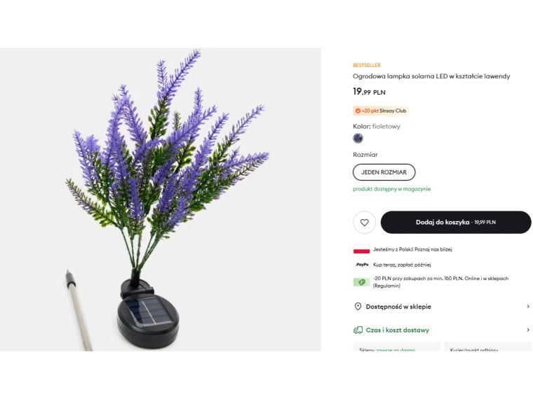Click Kup teraz, zapłać później text

pos(402,265)
